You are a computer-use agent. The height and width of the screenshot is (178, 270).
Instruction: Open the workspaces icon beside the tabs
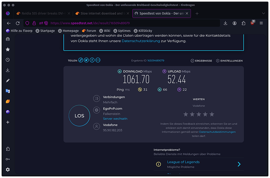tap(8, 13)
